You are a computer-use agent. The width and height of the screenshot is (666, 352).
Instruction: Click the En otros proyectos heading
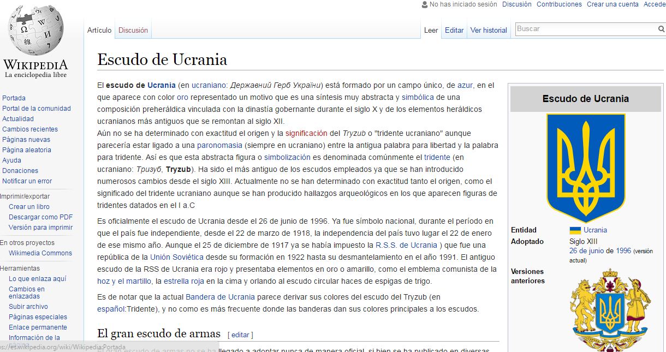click(27, 243)
